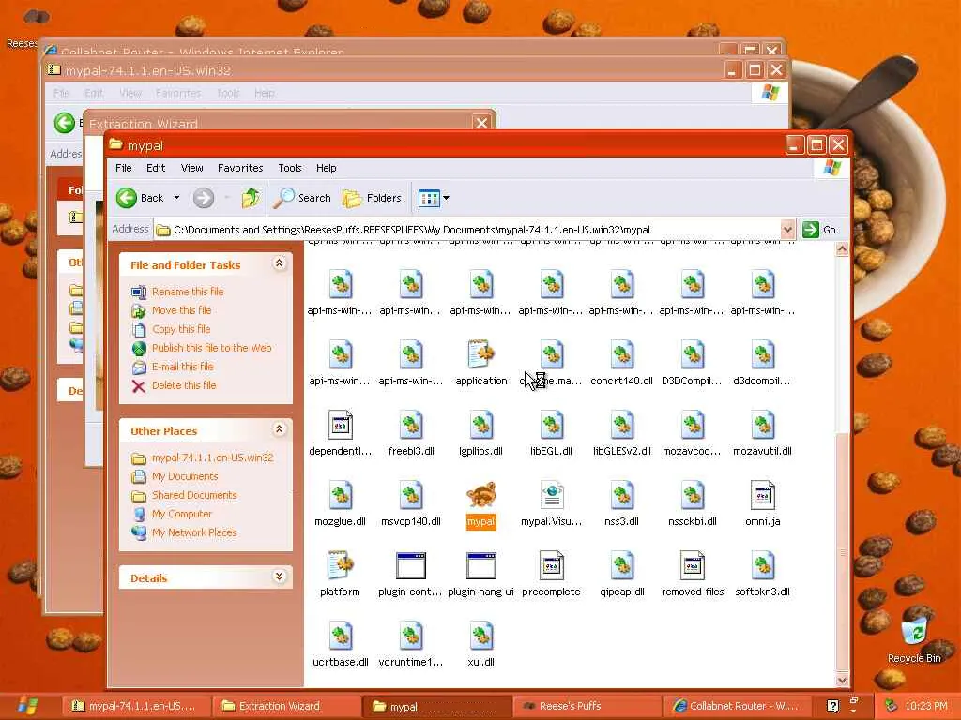961x720 pixels.
Task: Click the Rename this file link
Action: pos(188,292)
